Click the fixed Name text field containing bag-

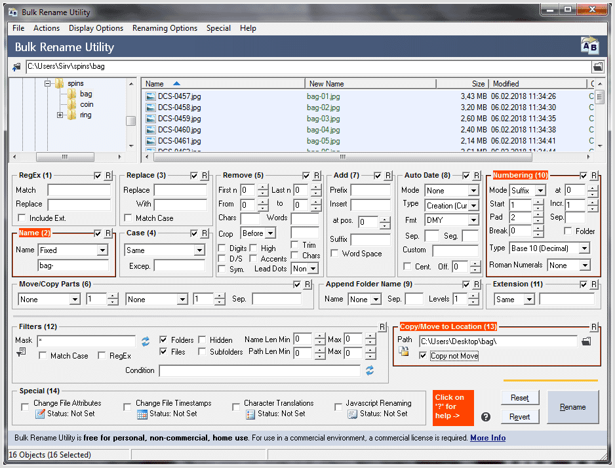[73, 265]
